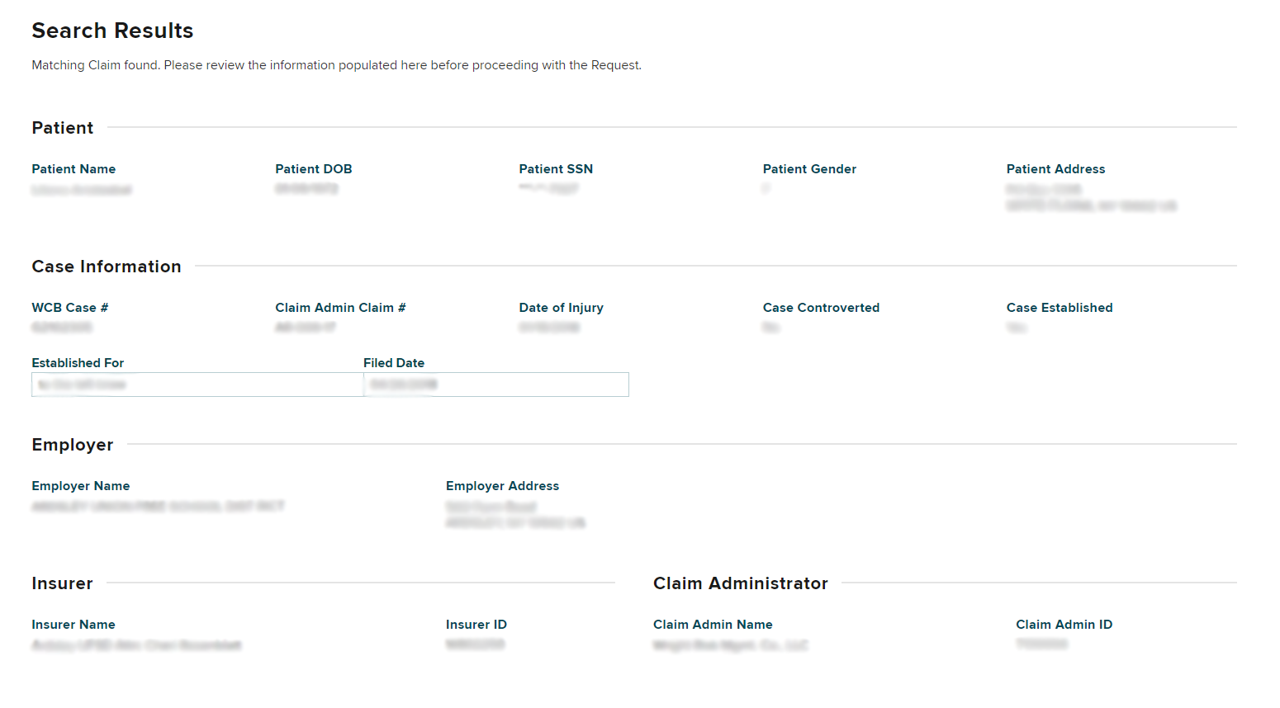Click the WCB Case # label

pos(70,308)
